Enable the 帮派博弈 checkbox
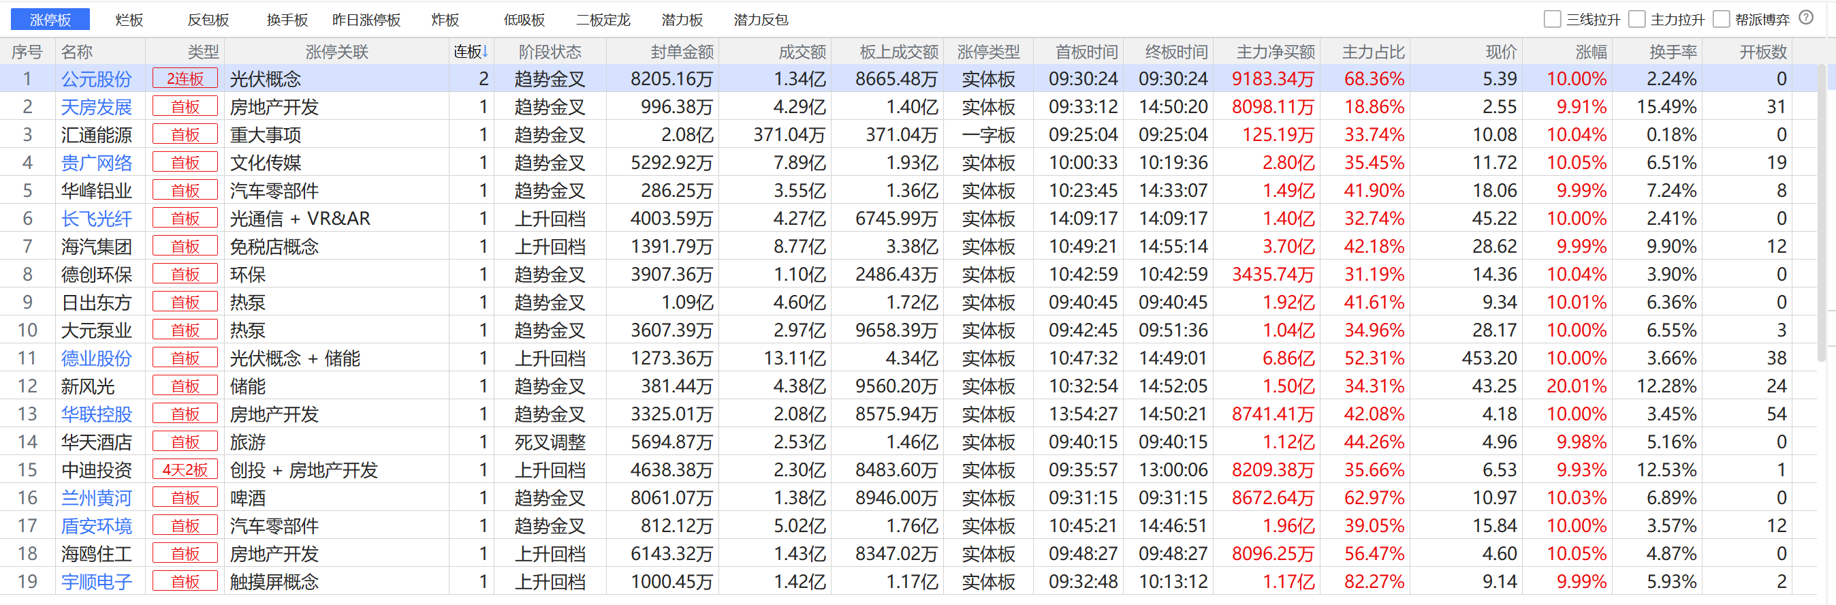Viewport: 1836px width, 605px height. click(x=1720, y=19)
